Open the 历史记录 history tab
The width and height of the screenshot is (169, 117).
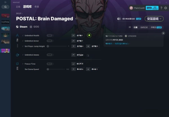144,27
